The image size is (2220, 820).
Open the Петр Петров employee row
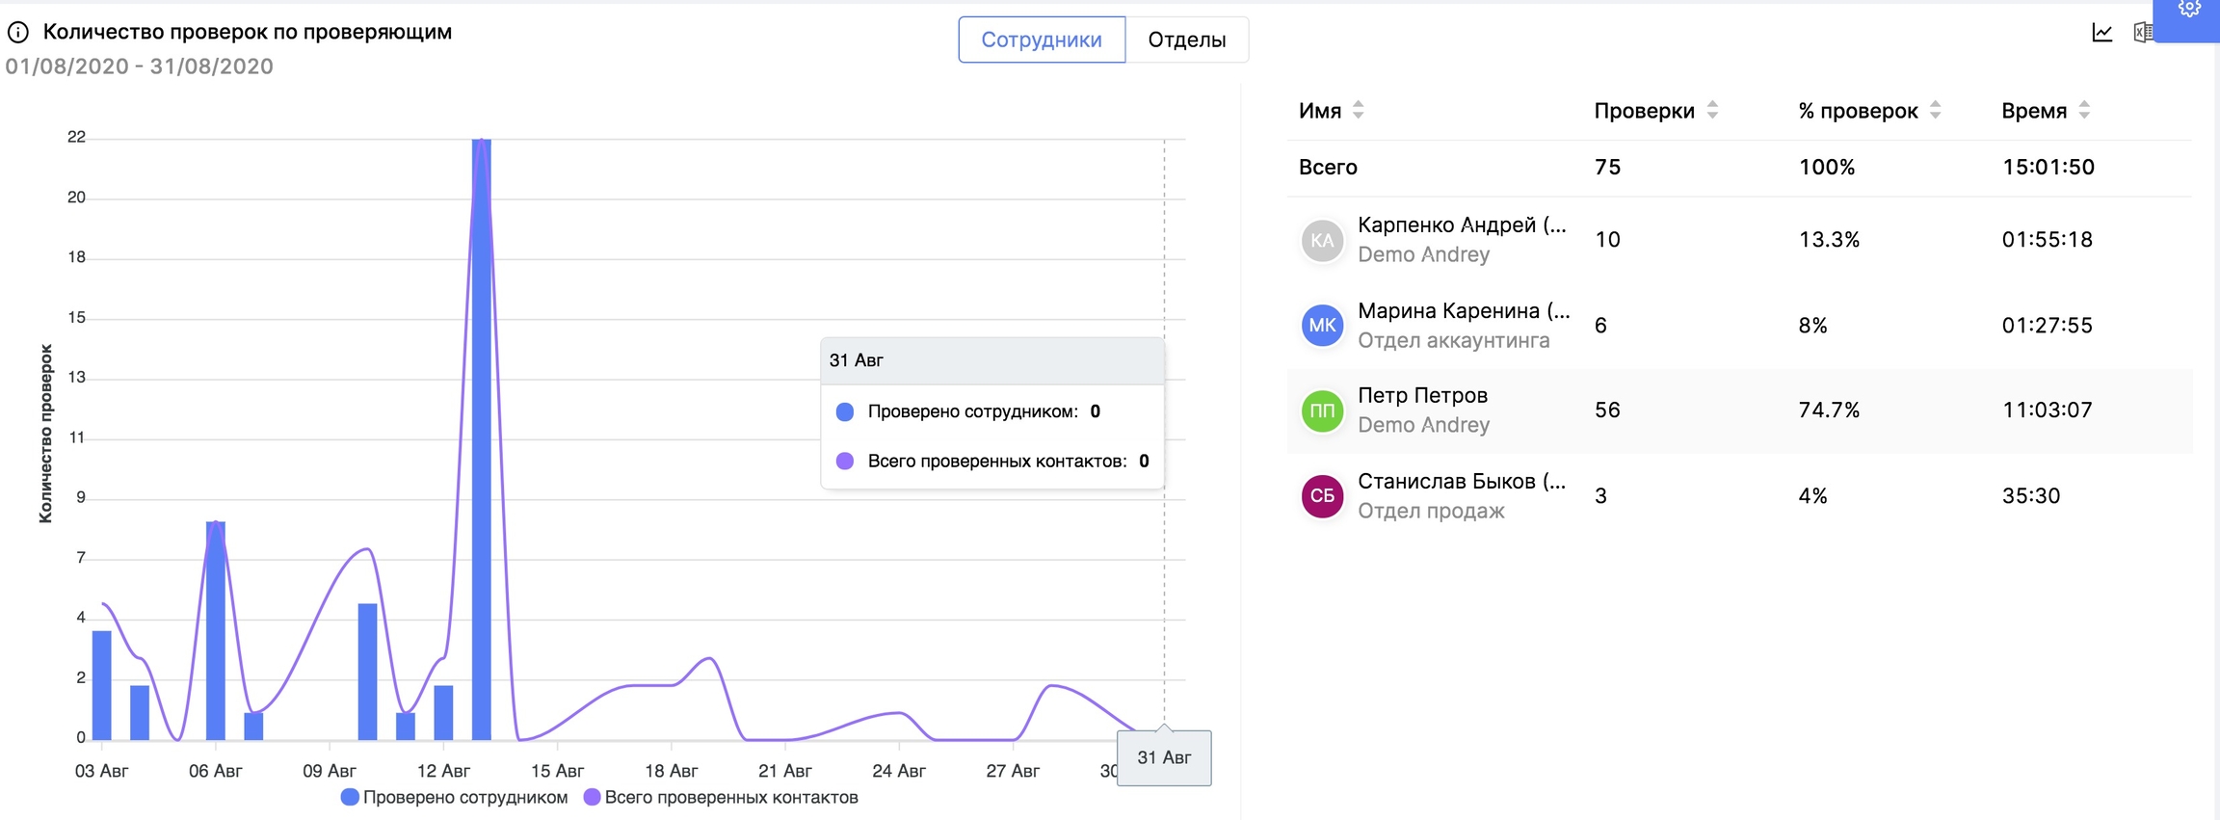pyautogui.click(x=1422, y=396)
